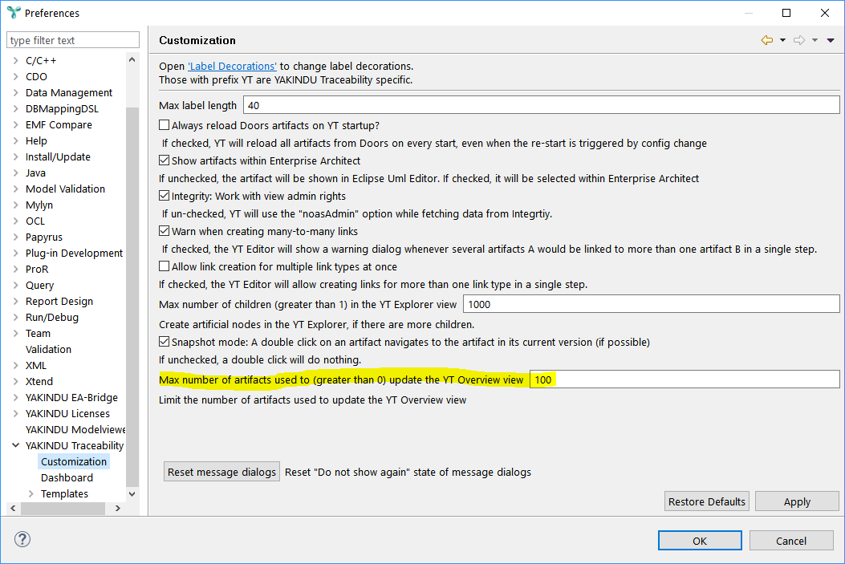
Task: Select the Mylyn entry
Action: click(x=39, y=205)
